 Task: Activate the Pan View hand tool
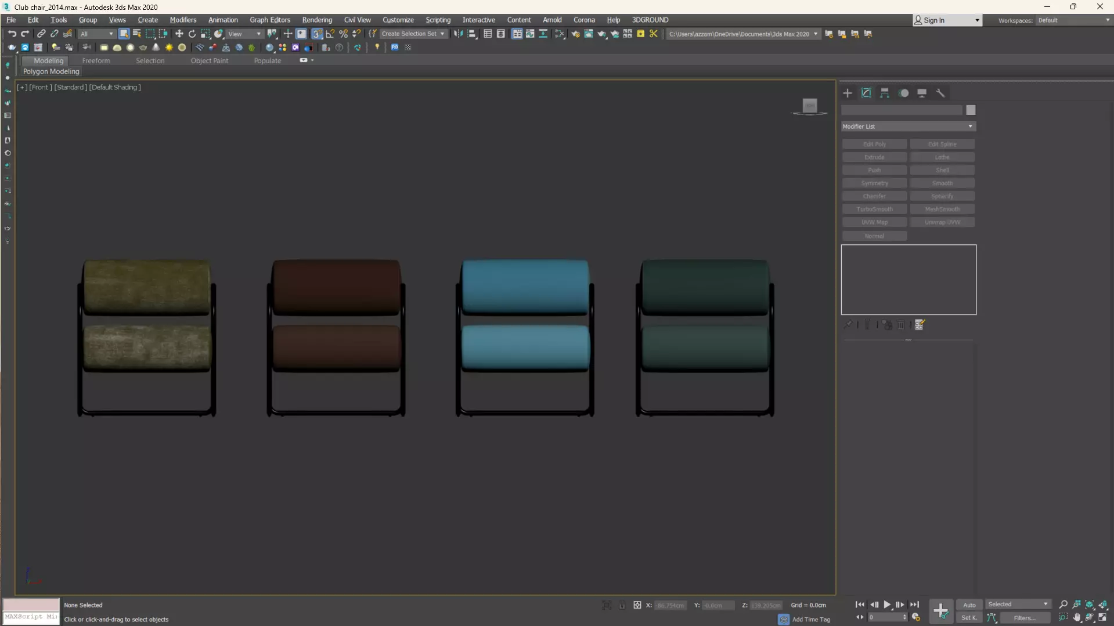point(1077,618)
